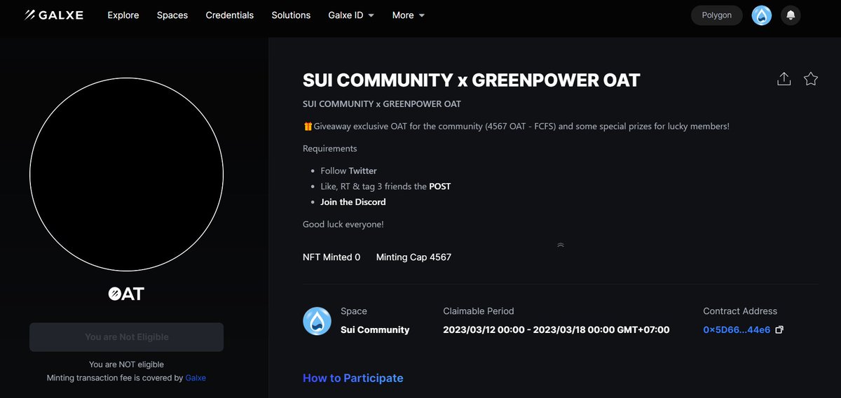The width and height of the screenshot is (841, 398).
Task: Collapse the description with the double chevron
Action: tap(561, 245)
